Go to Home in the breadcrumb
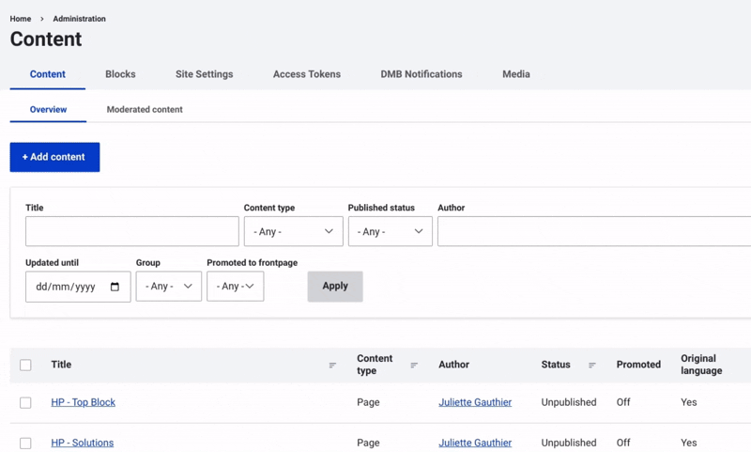The image size is (751, 452). click(21, 19)
